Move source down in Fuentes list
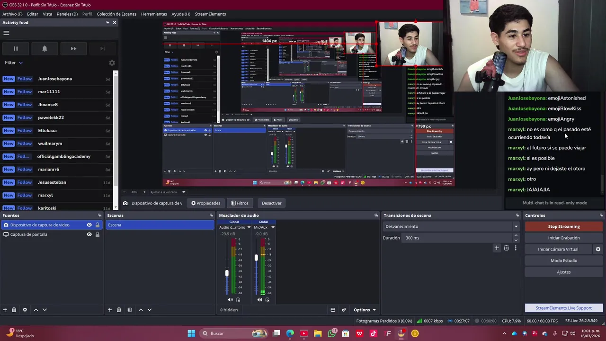Screen dimensions: 606x341 tap(45, 310)
